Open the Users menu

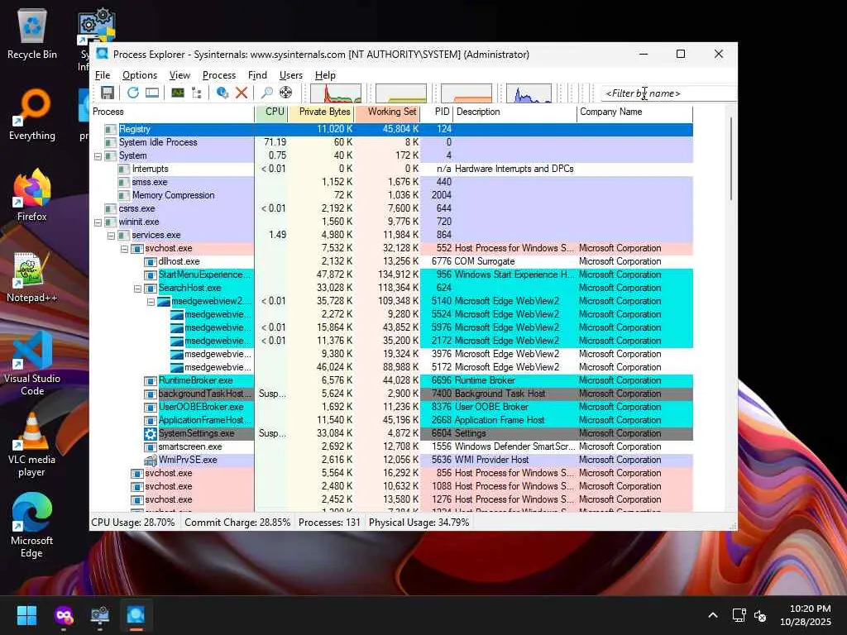tap(290, 75)
